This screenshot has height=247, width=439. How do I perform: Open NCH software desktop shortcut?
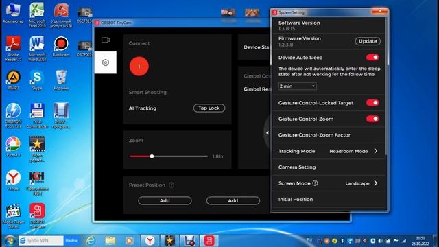tap(37, 183)
